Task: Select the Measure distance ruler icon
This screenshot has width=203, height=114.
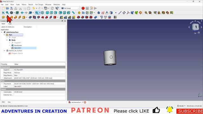Action: (73, 13)
